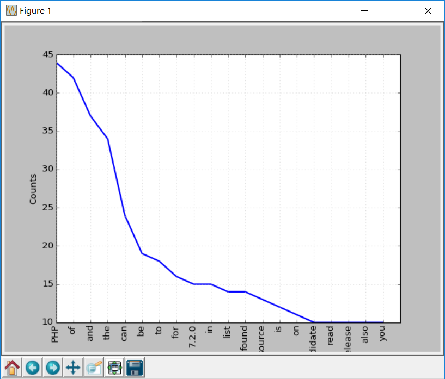Click the 'be' x-axis label
The width and height of the screenshot is (445, 379).
[141, 331]
